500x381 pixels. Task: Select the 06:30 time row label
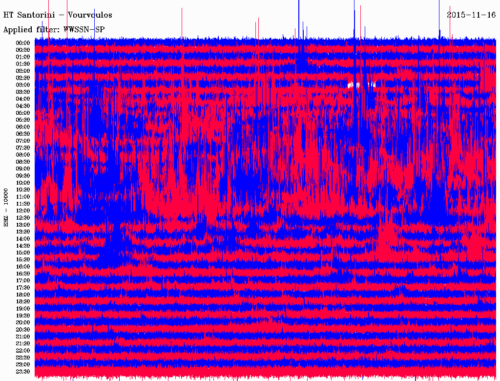(23, 134)
